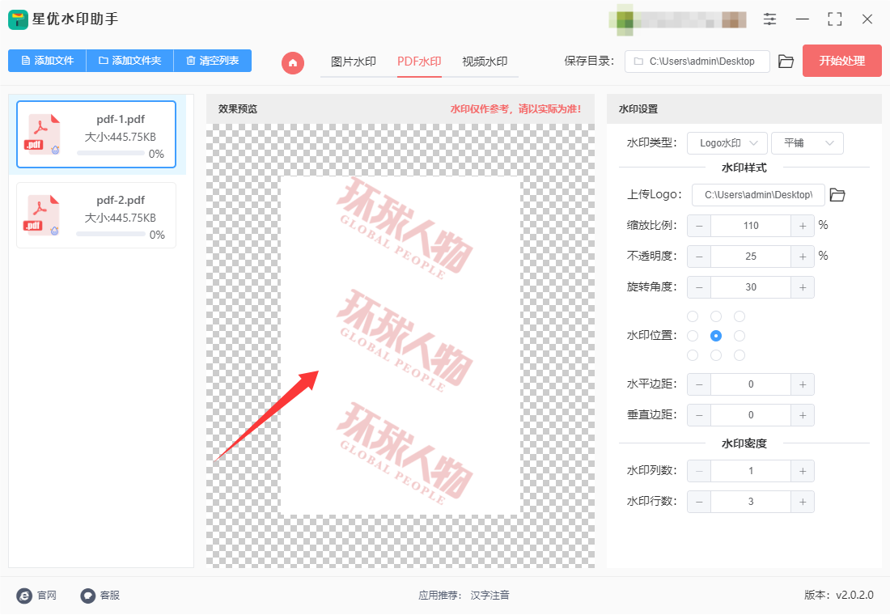Open the save directory folder browser icon
Screen dimensions: 890x615
tap(786, 61)
